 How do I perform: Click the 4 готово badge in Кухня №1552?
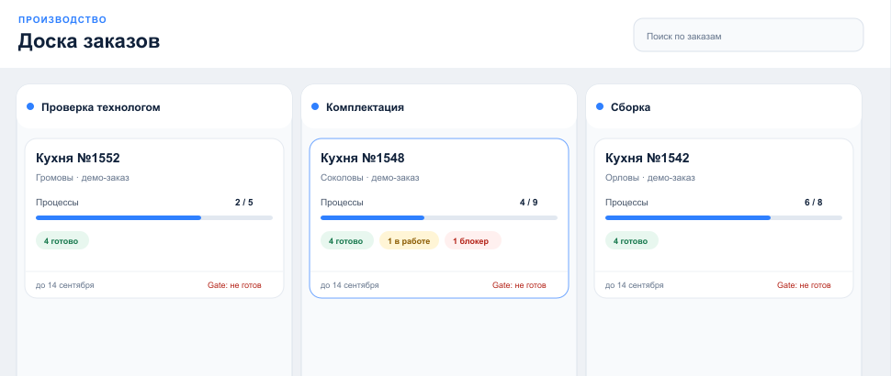62,240
